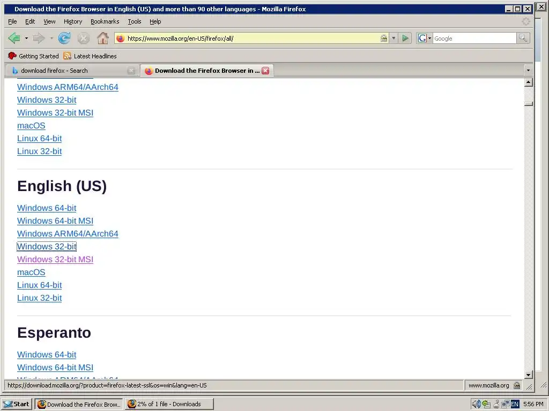Click the EN language indicator in tray
The height and width of the screenshot is (411, 549).
click(x=515, y=404)
